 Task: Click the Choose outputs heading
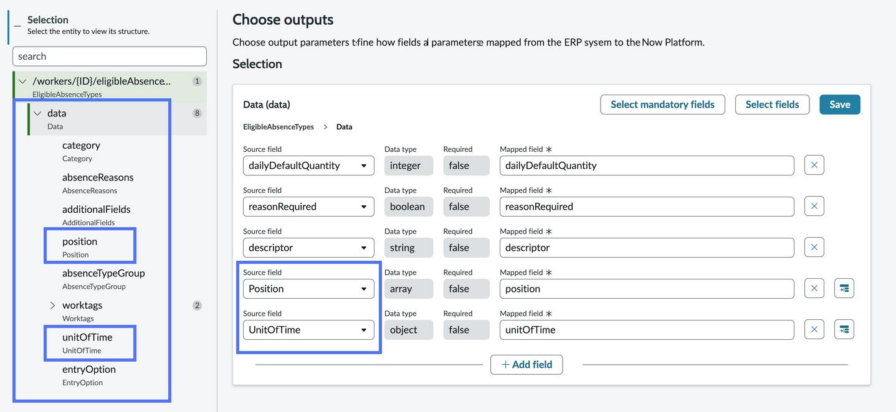point(283,19)
